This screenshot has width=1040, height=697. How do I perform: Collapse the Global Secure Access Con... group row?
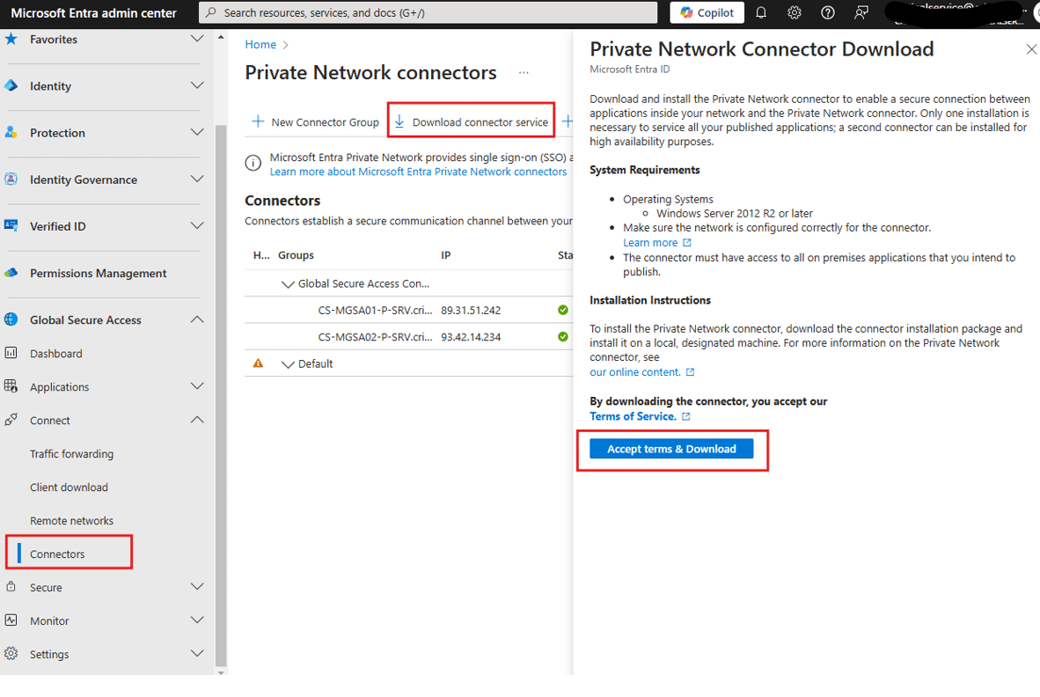click(x=288, y=284)
